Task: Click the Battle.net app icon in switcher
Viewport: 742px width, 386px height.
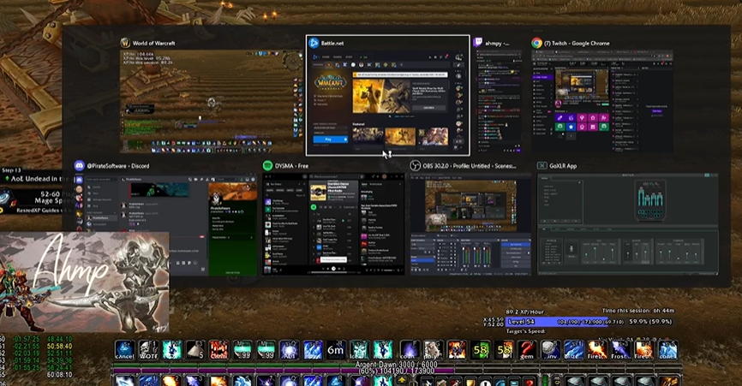Action: tap(314, 43)
